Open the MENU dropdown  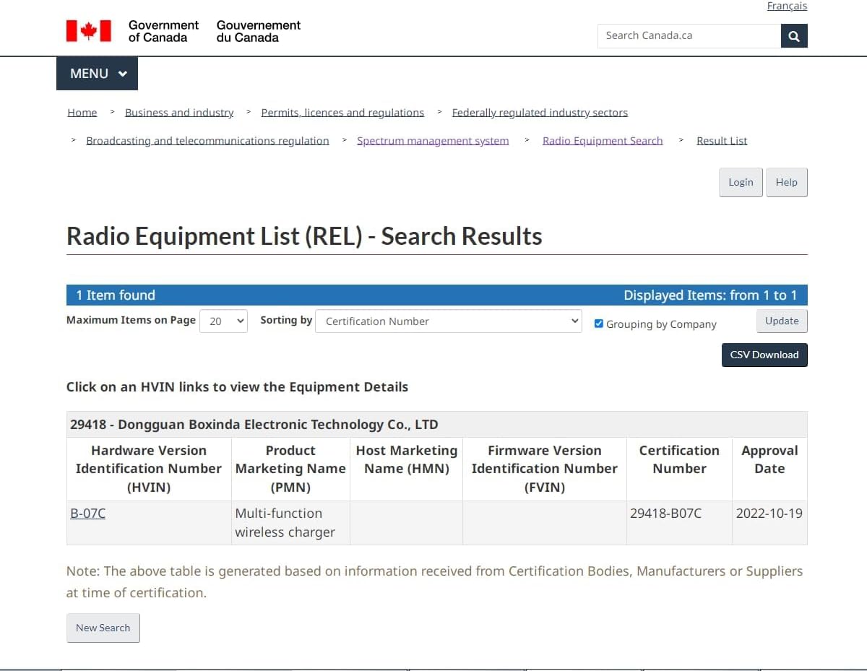[98, 74]
